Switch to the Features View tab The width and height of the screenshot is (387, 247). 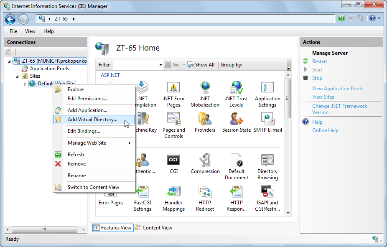click(113, 228)
